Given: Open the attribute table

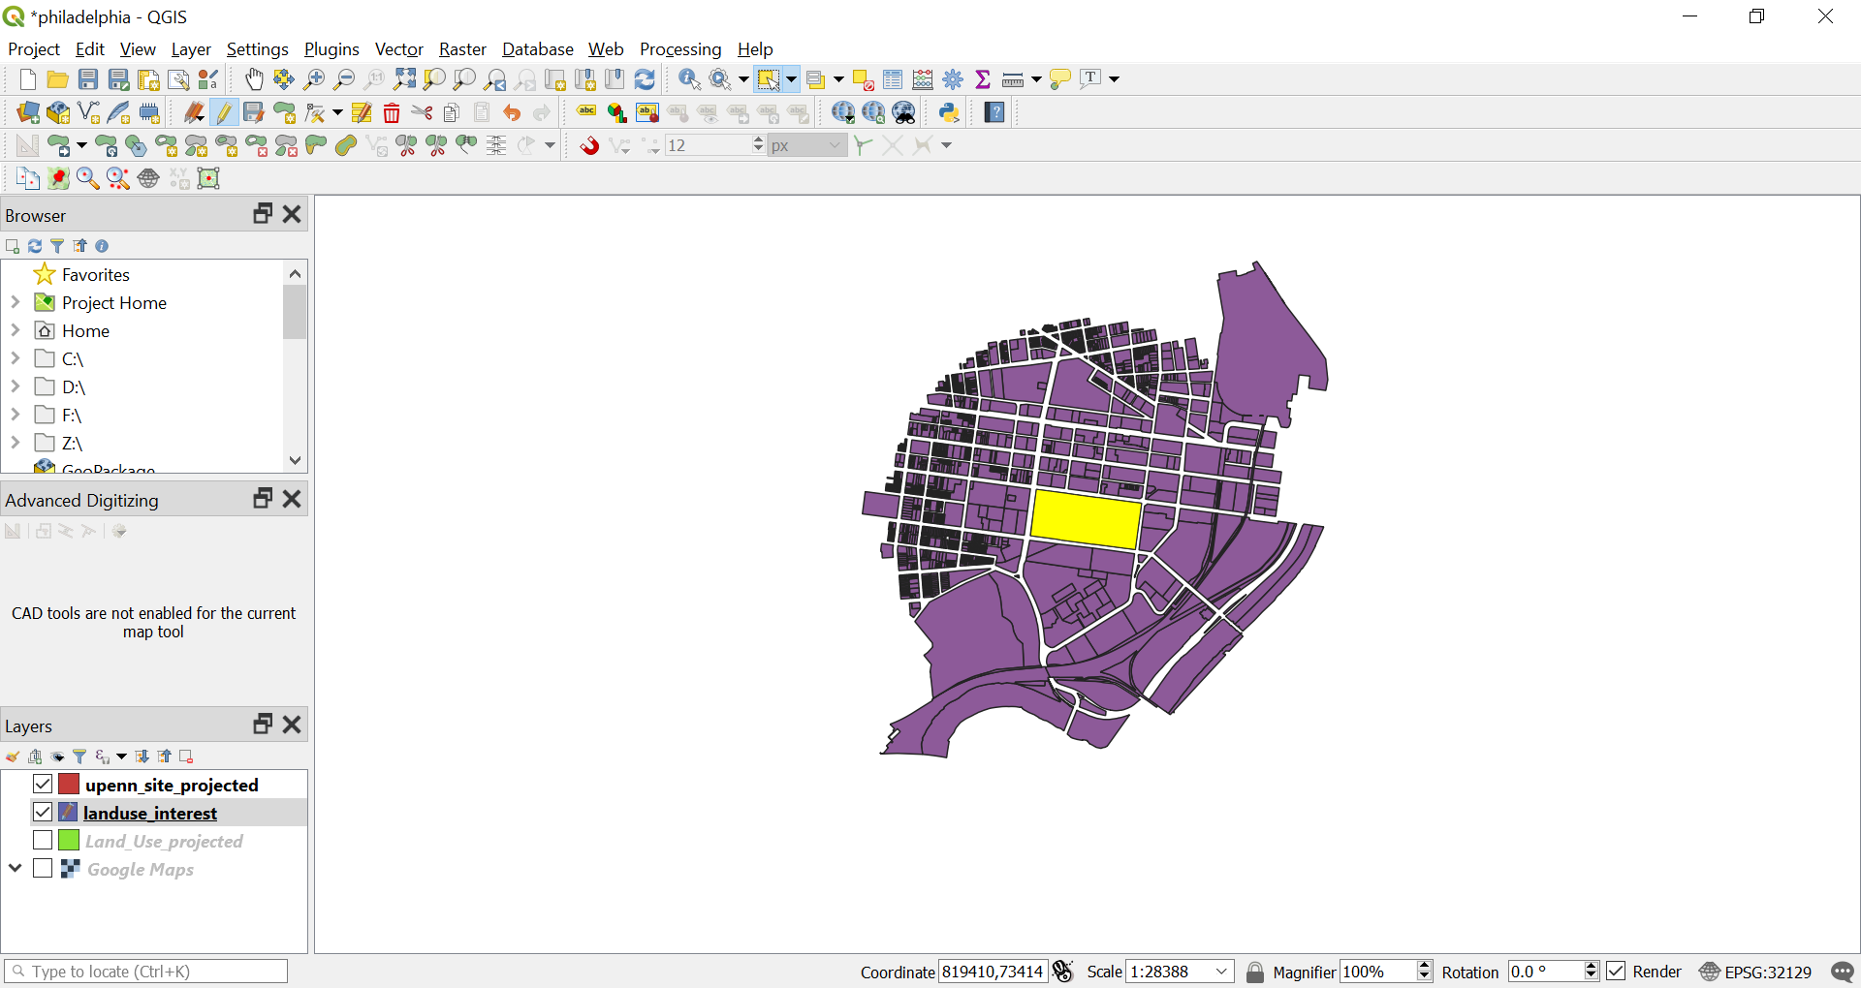Looking at the screenshot, I should point(893,79).
